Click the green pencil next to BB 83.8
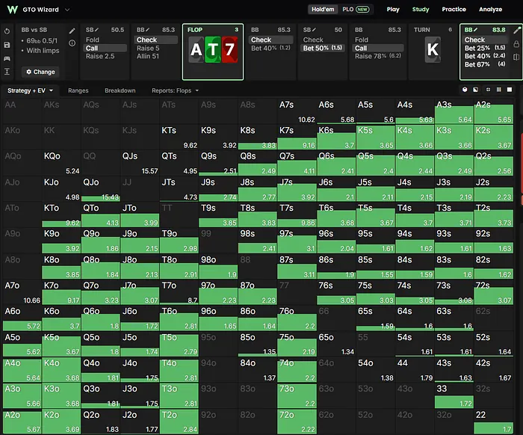Image resolution: width=523 pixels, height=435 pixels. point(476,30)
